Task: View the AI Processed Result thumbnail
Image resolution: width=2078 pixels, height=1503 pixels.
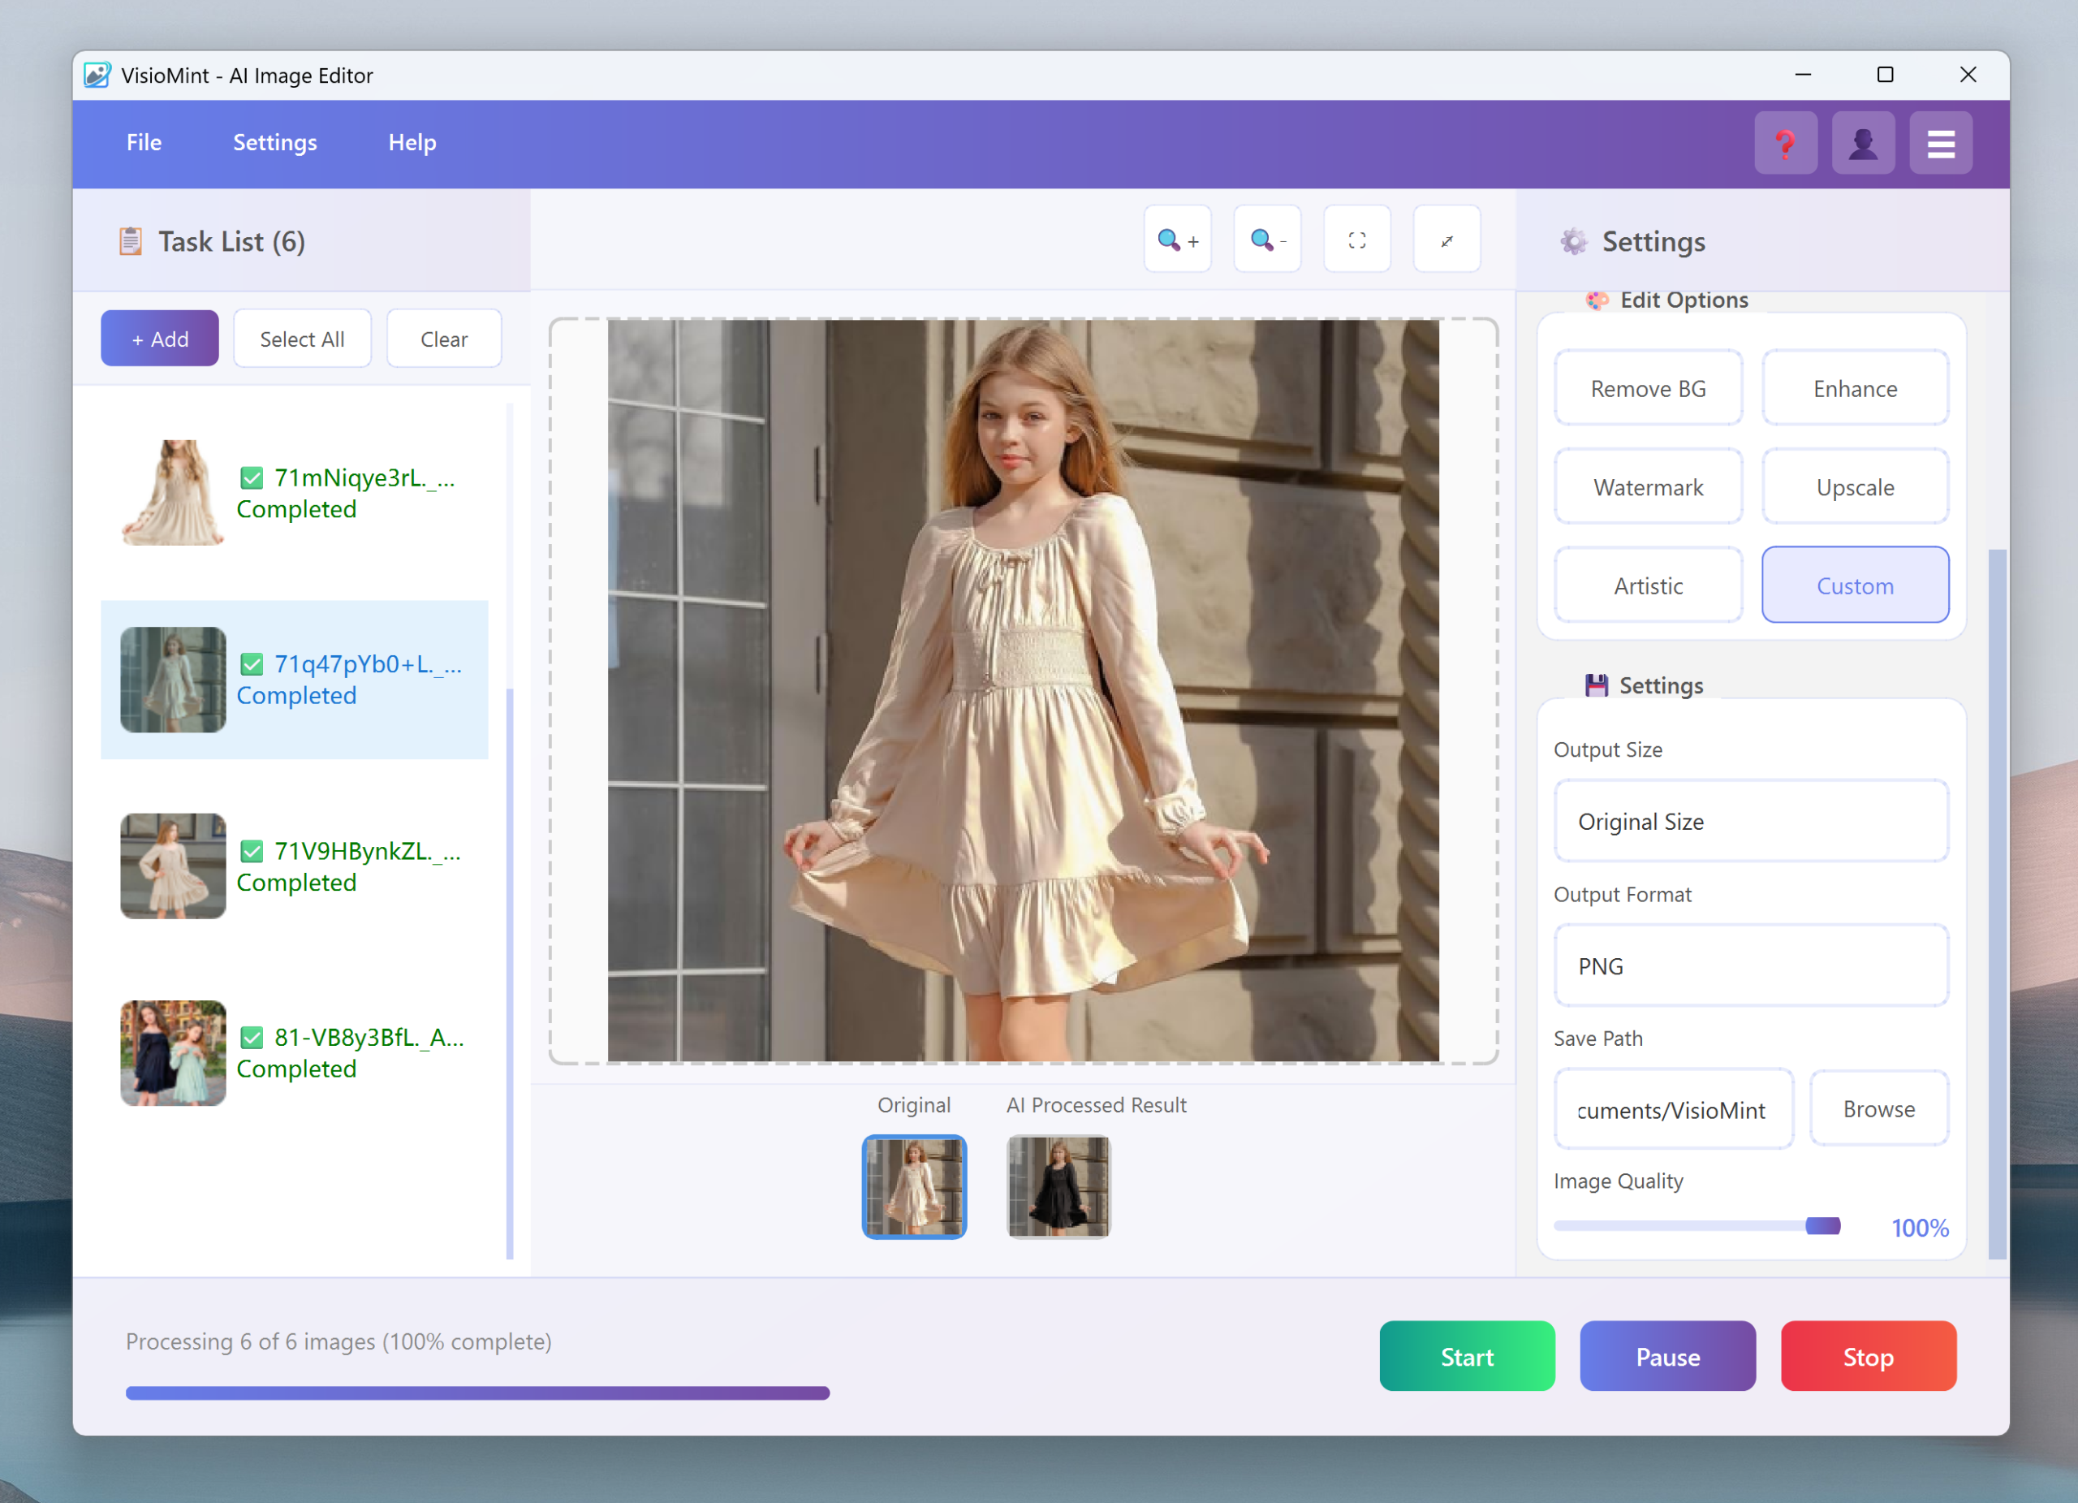Action: click(x=1058, y=1187)
